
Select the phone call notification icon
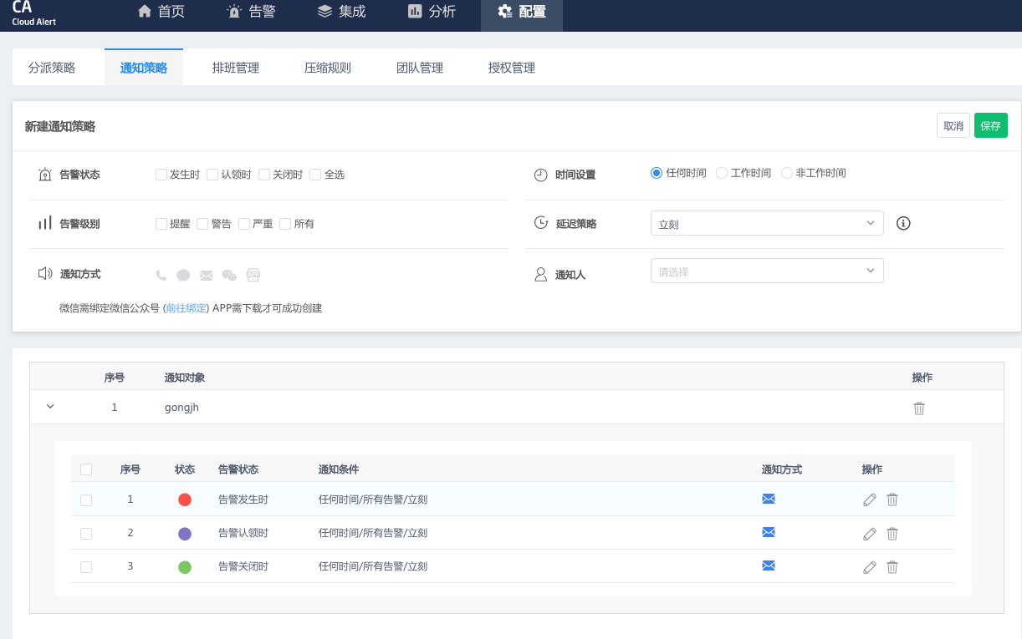[160, 274]
